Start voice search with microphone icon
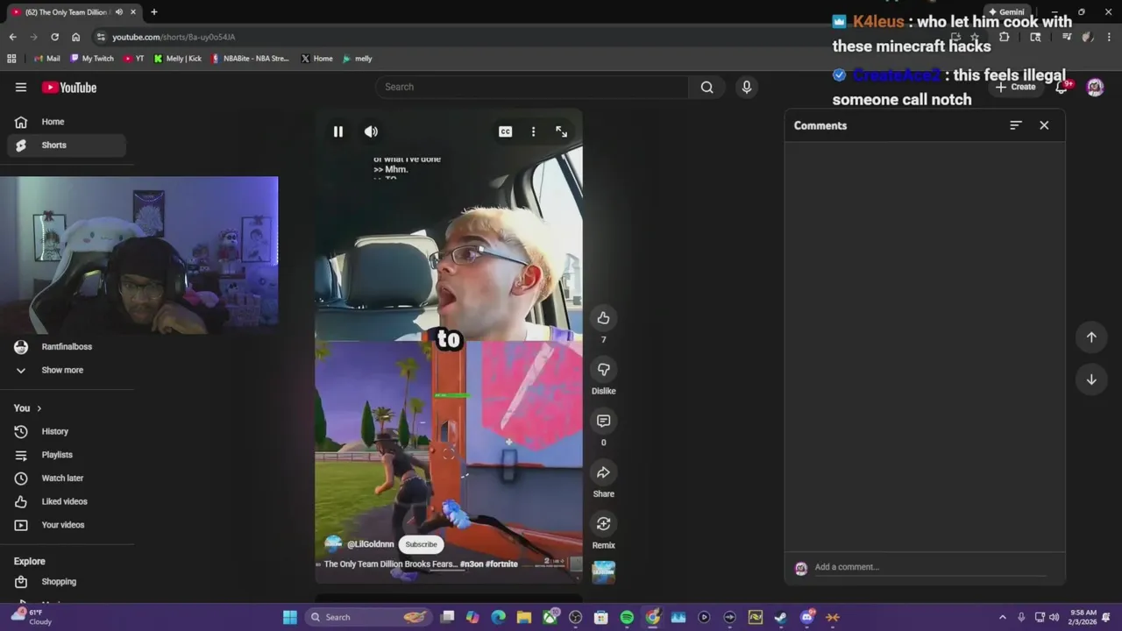1122x631 pixels. (x=747, y=87)
